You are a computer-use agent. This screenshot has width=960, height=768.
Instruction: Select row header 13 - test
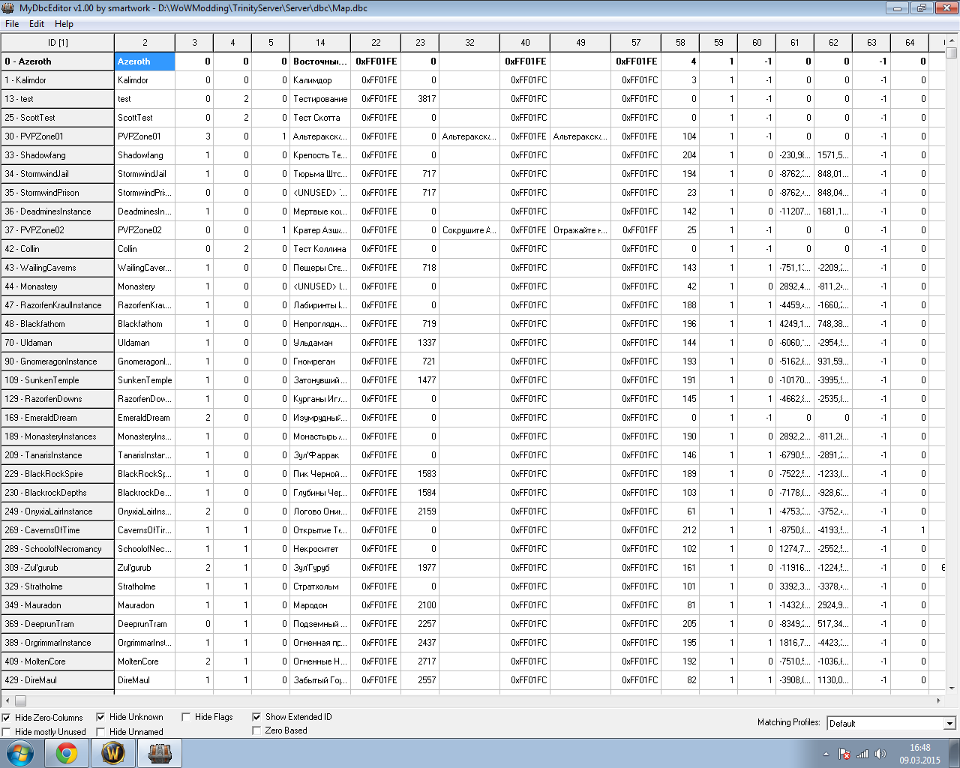58,99
